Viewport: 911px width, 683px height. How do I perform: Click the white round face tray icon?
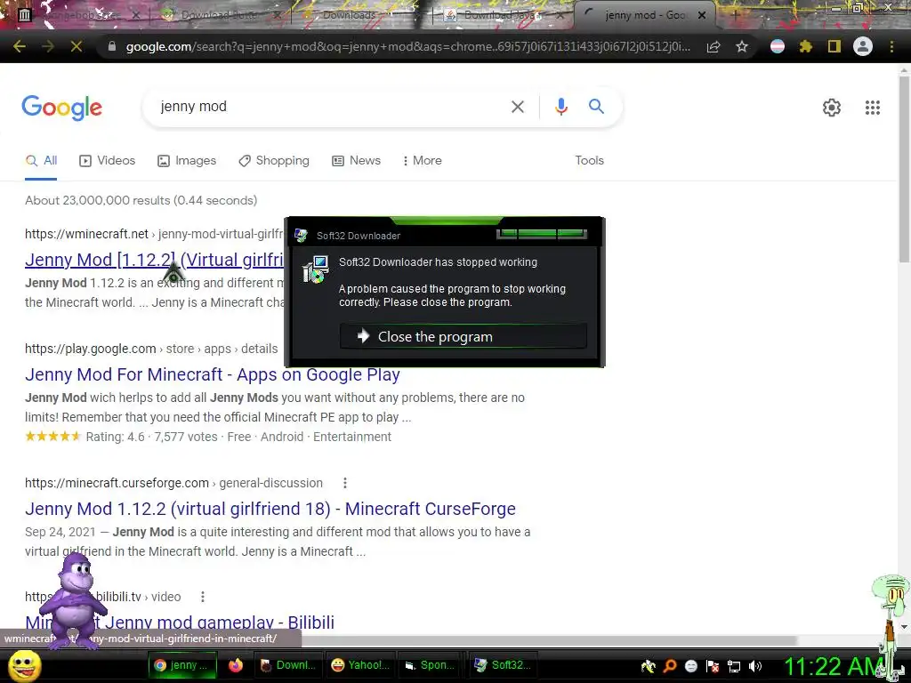(x=691, y=667)
